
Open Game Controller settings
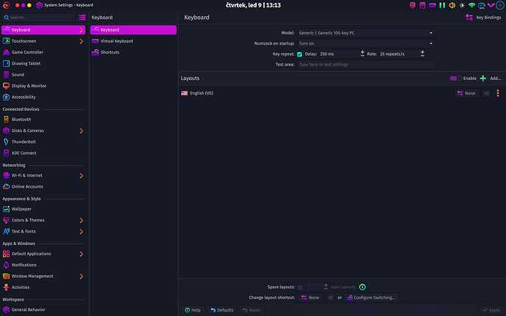43,52
